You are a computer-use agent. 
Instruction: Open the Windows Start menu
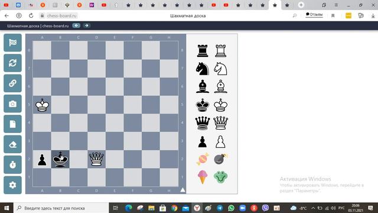click(6, 208)
